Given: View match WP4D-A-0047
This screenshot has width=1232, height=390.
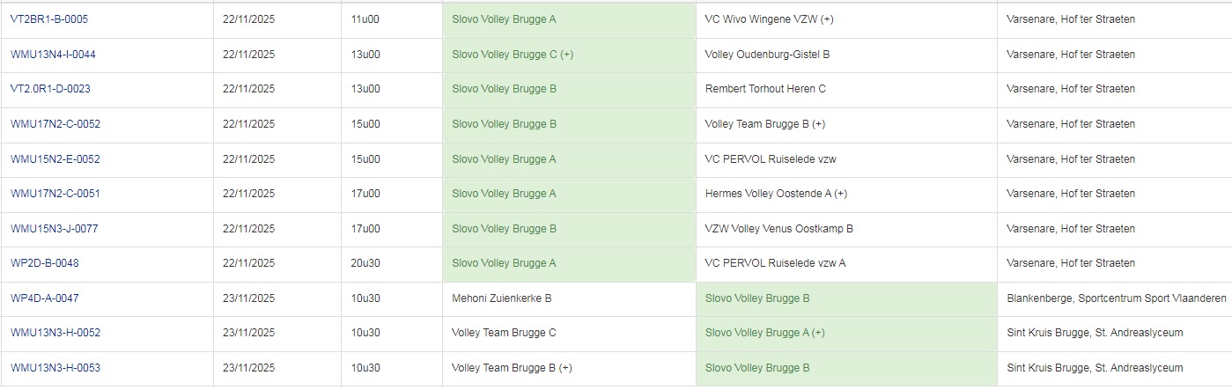Looking at the screenshot, I should click(45, 298).
